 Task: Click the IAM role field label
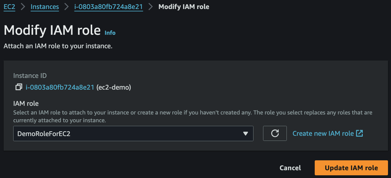coord(26,103)
